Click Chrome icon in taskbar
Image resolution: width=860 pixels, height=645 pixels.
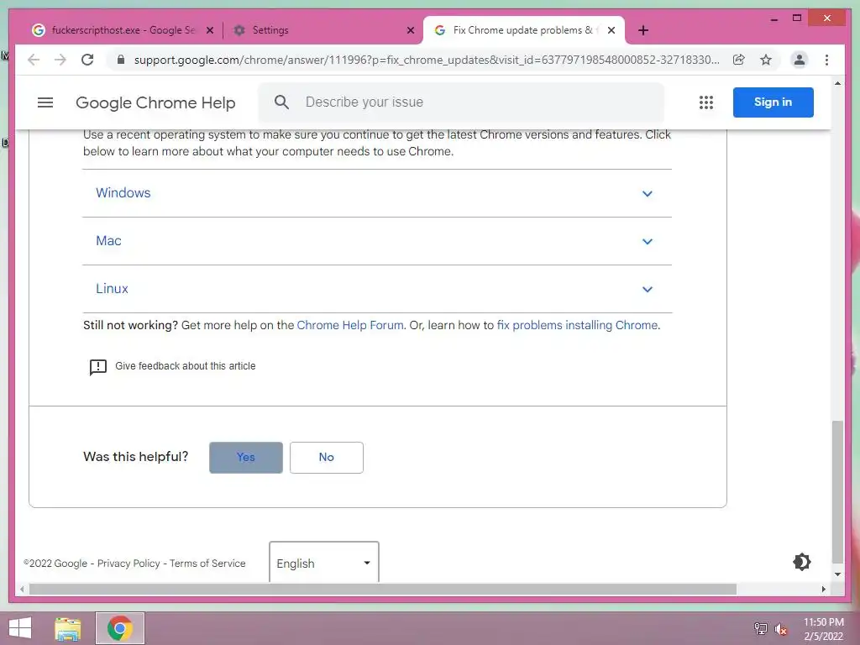click(120, 628)
